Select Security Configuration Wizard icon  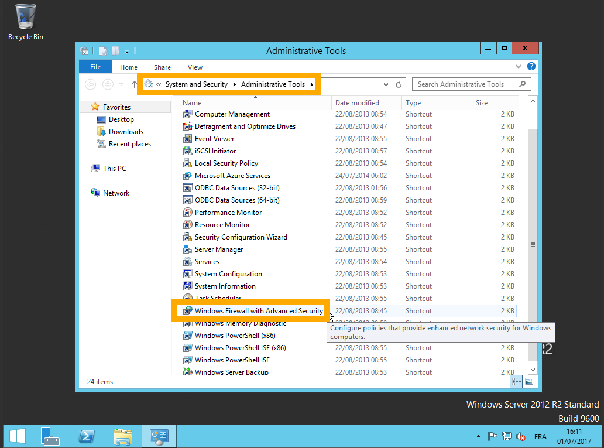(188, 237)
